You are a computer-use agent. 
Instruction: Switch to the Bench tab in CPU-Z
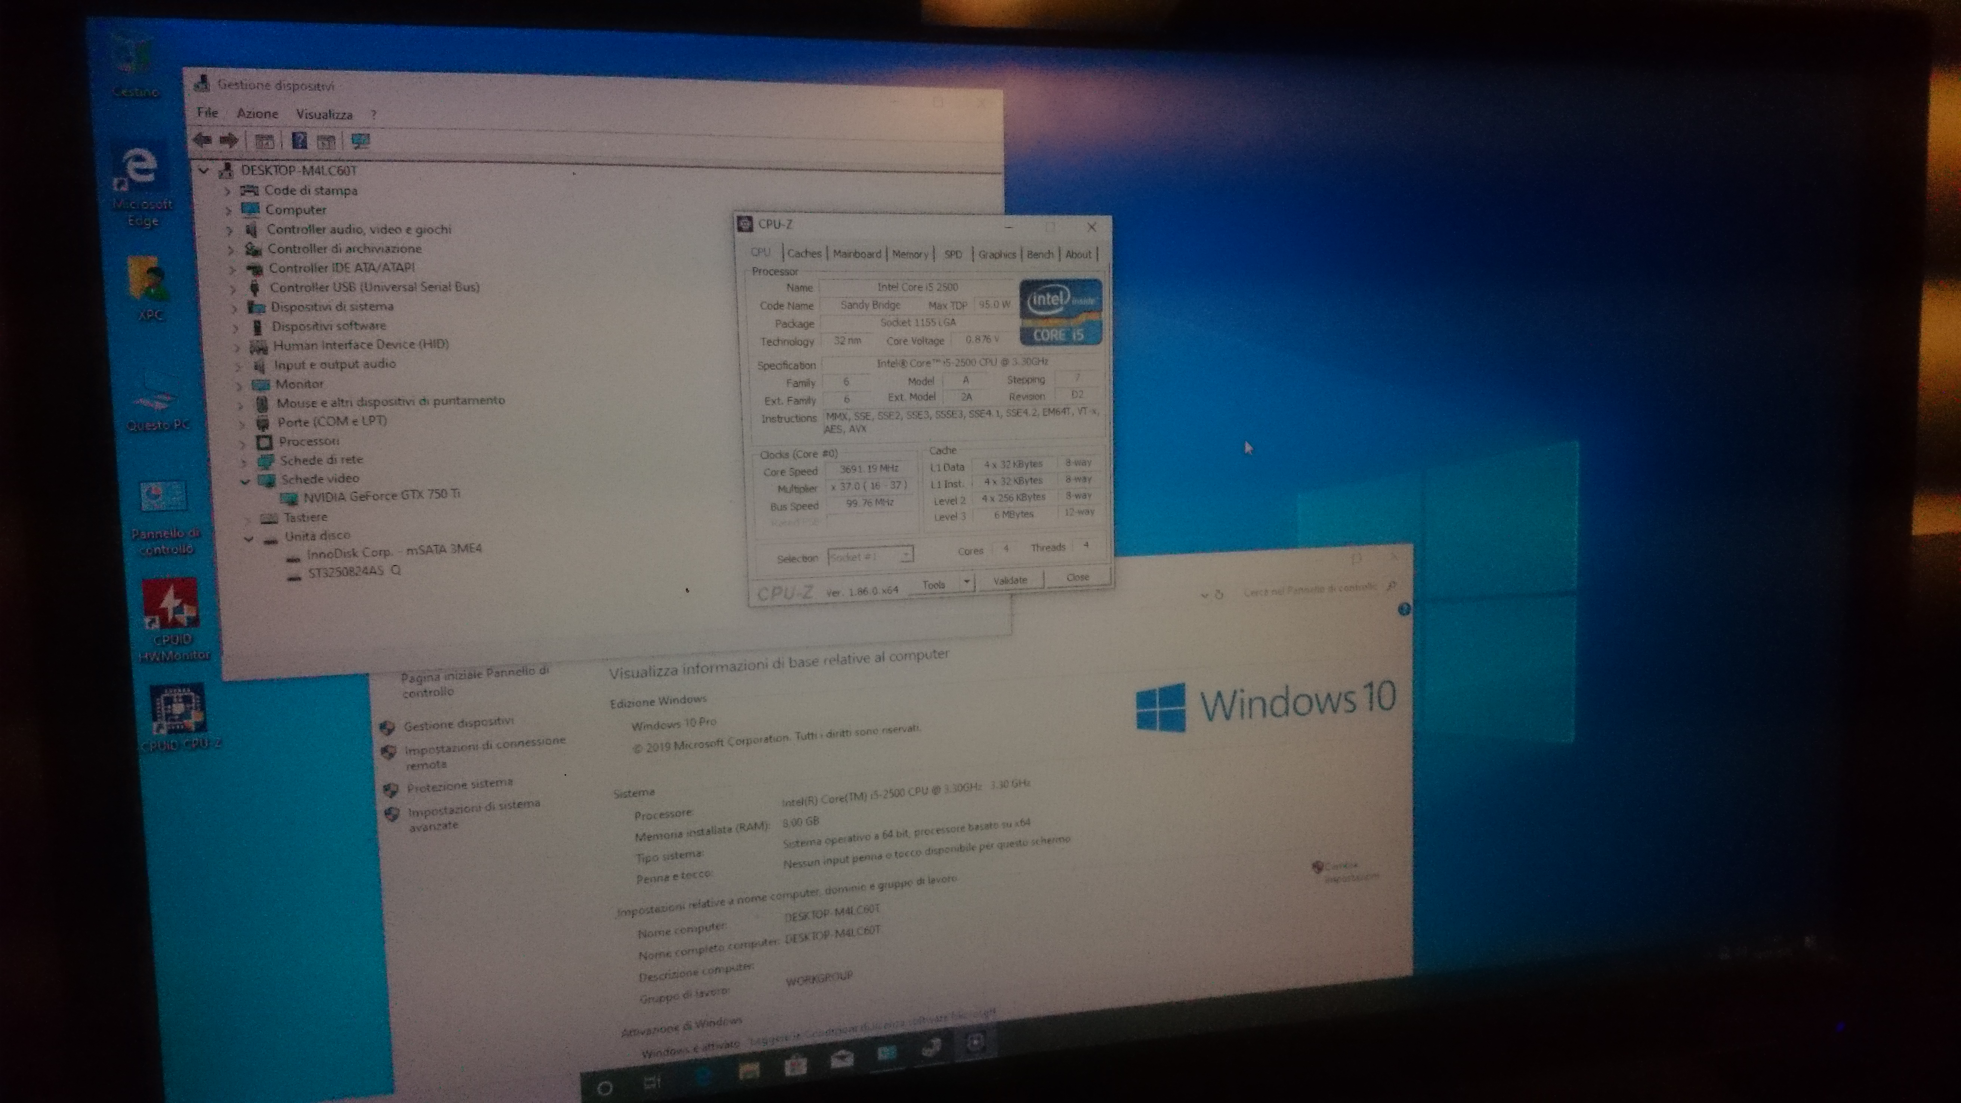tap(1040, 254)
